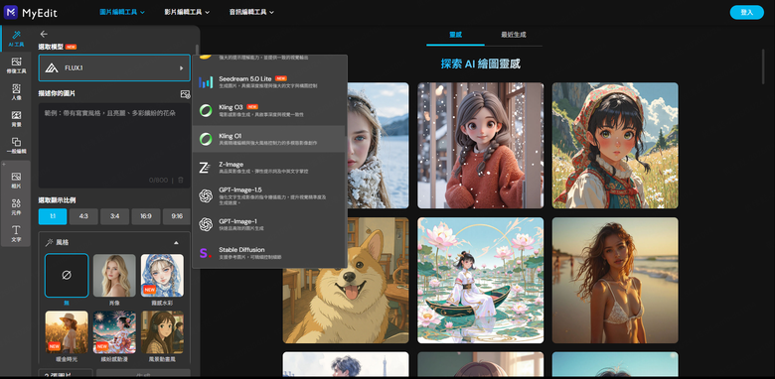The image size is (775, 379).
Task: Click the left panel scrollbar
Action: 197,50
